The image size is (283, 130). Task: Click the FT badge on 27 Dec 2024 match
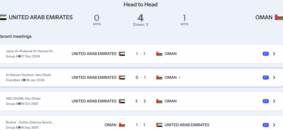266,54
